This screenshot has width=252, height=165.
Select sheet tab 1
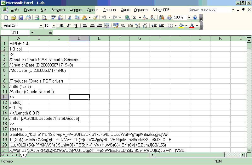tap(23, 155)
